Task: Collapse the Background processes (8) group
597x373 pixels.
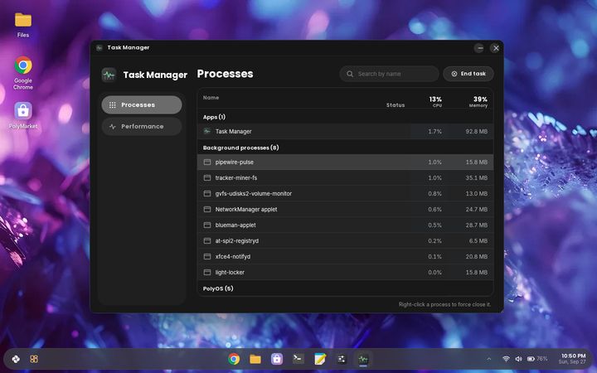Action: [240, 148]
